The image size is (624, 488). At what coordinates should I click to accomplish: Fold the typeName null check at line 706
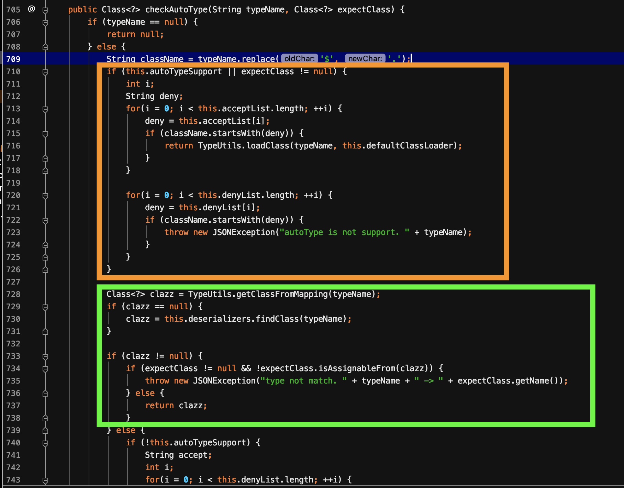pyautogui.click(x=45, y=22)
